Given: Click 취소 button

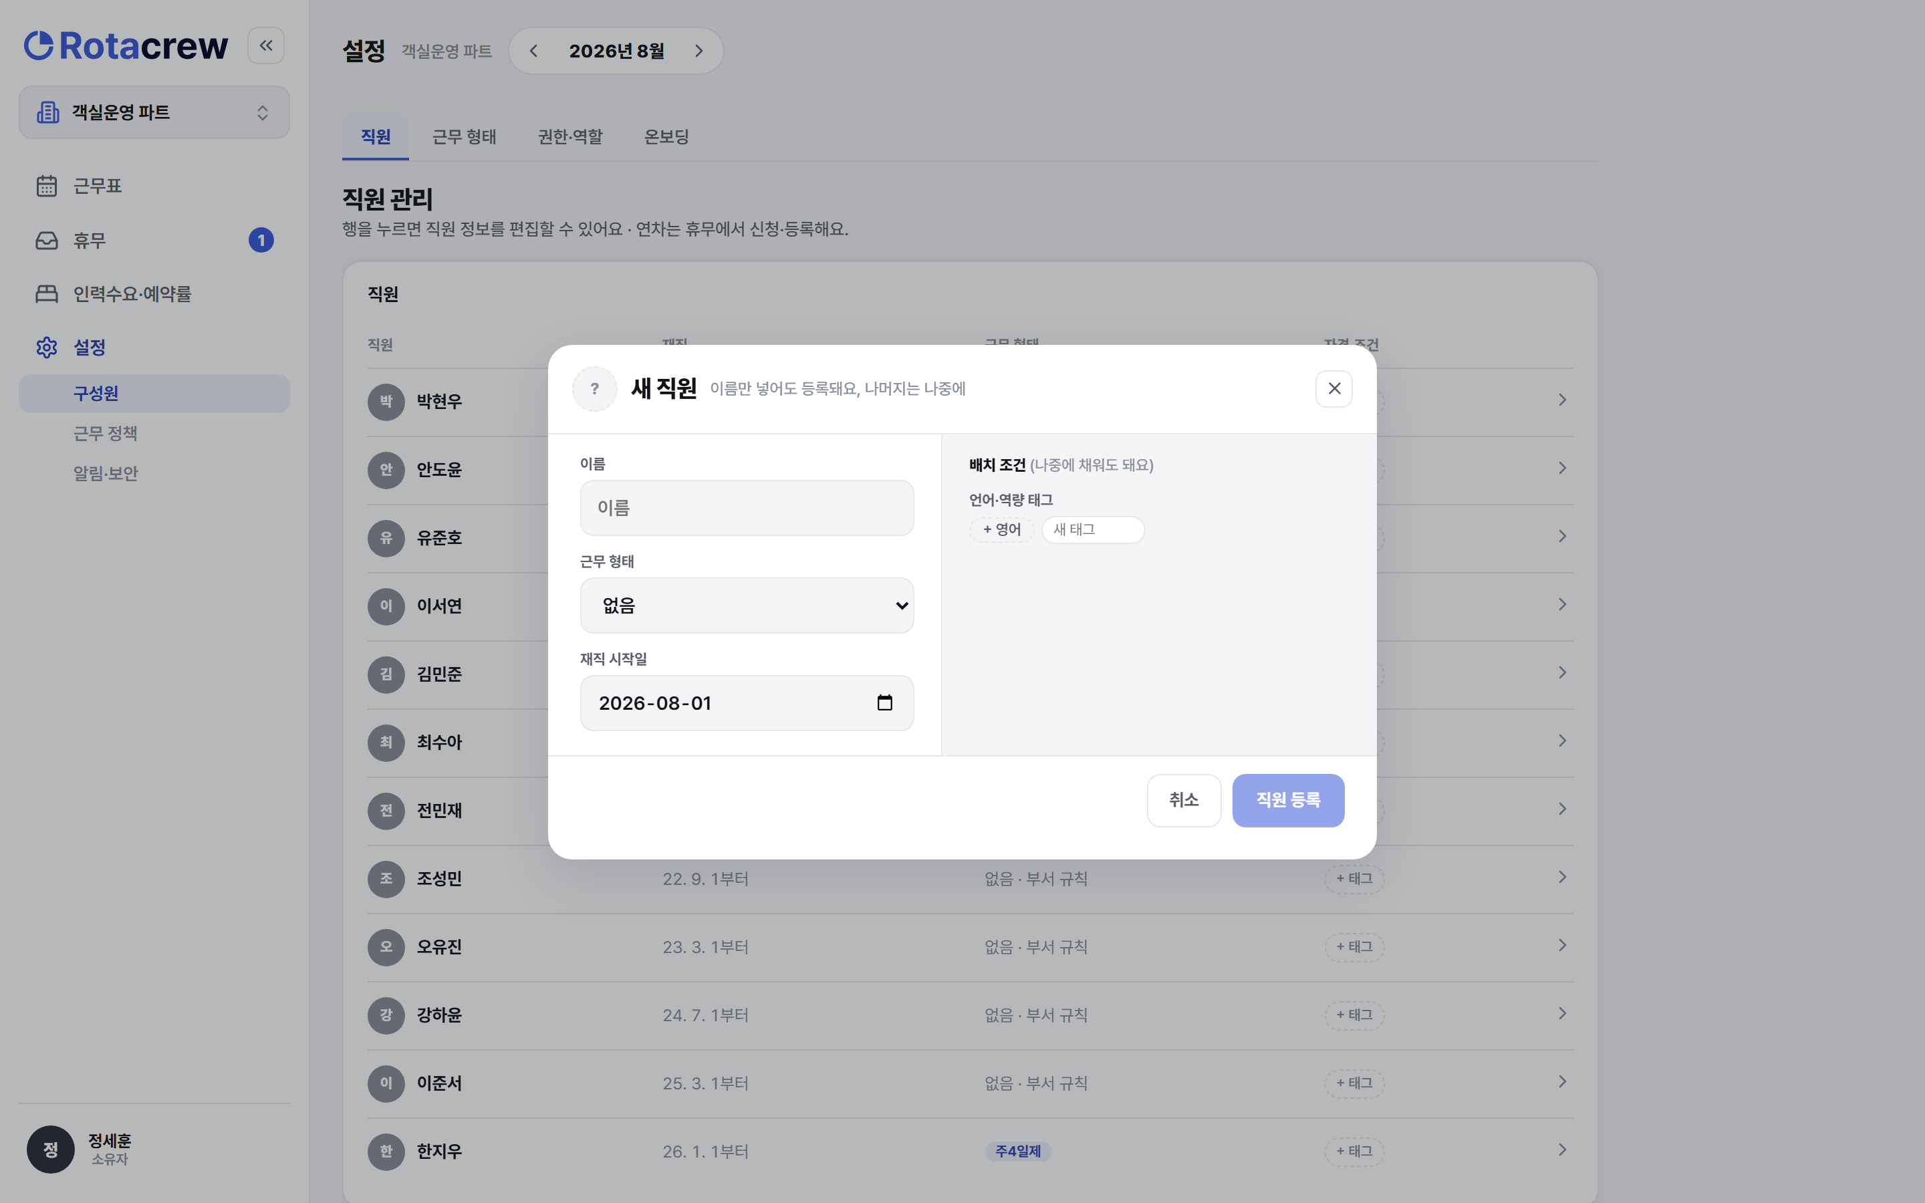Looking at the screenshot, I should click(1184, 801).
